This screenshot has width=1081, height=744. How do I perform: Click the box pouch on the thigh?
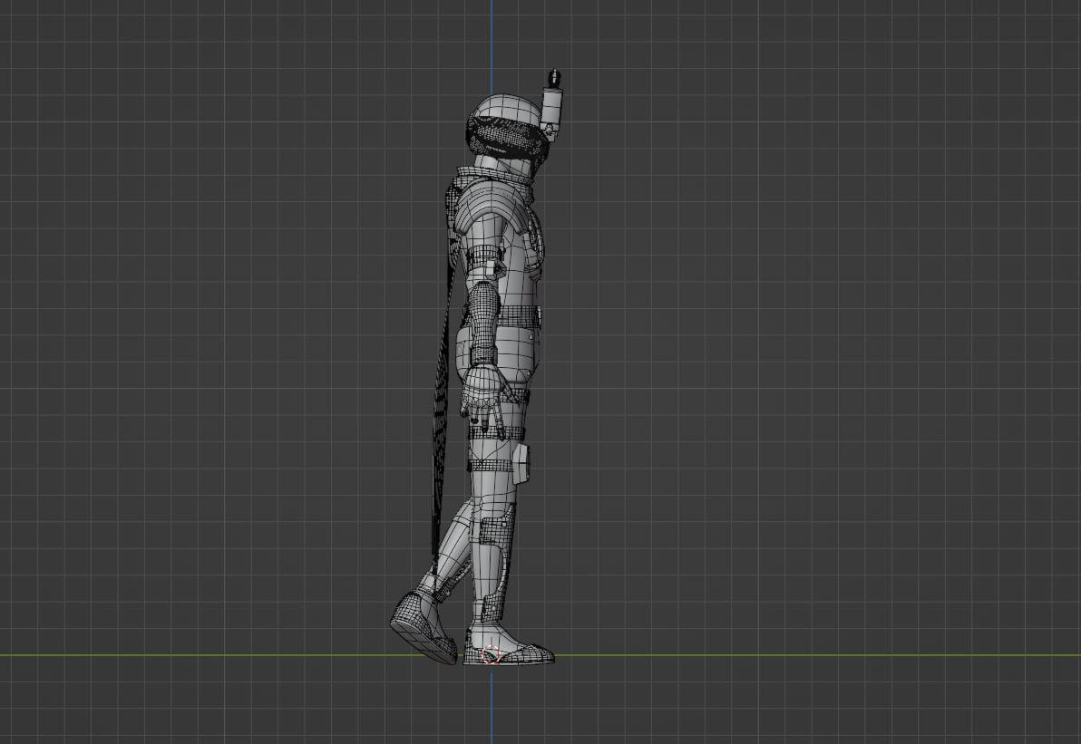521,464
